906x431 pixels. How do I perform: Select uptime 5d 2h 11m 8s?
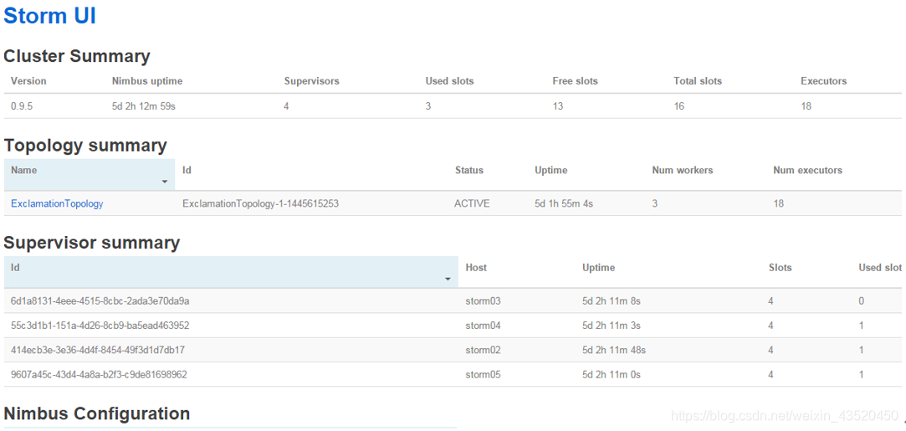point(612,301)
